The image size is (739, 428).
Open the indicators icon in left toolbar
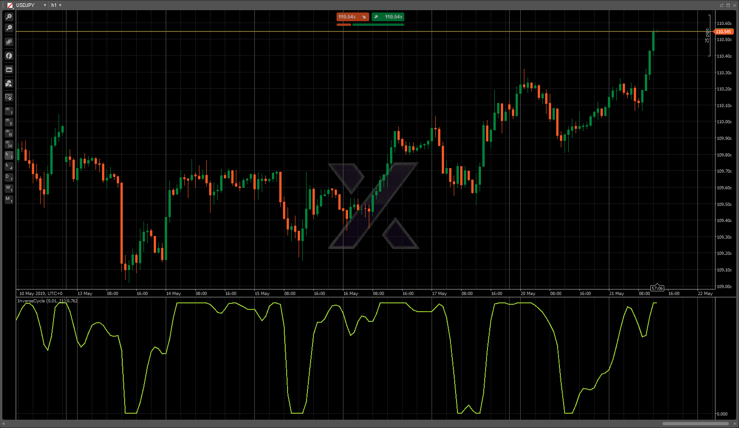point(9,84)
